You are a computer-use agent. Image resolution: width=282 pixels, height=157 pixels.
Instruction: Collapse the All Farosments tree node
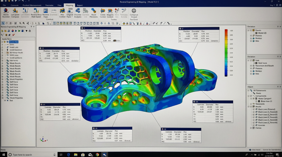point(248,90)
